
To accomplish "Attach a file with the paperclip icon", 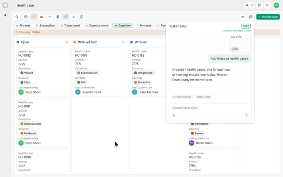I will coord(174,115).
